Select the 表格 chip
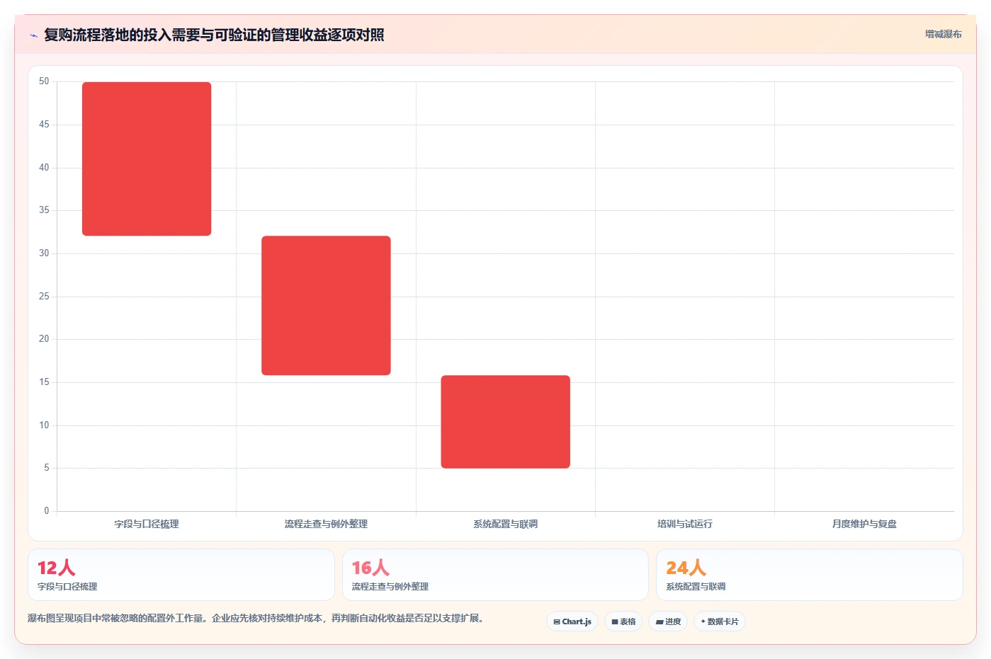 click(x=623, y=621)
